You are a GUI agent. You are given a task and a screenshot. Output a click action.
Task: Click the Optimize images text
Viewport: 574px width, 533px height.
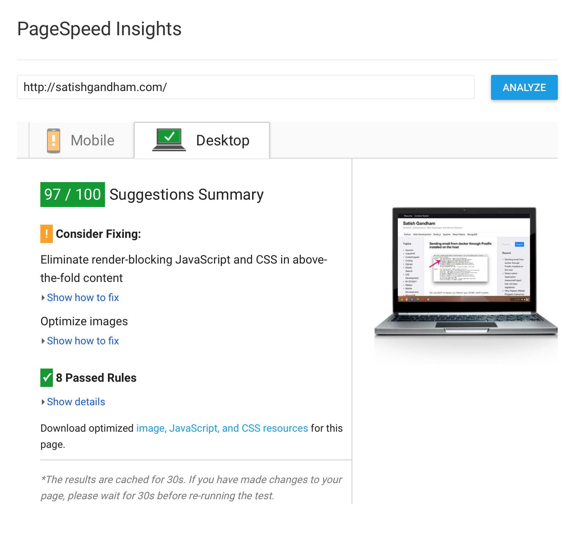pyautogui.click(x=84, y=322)
